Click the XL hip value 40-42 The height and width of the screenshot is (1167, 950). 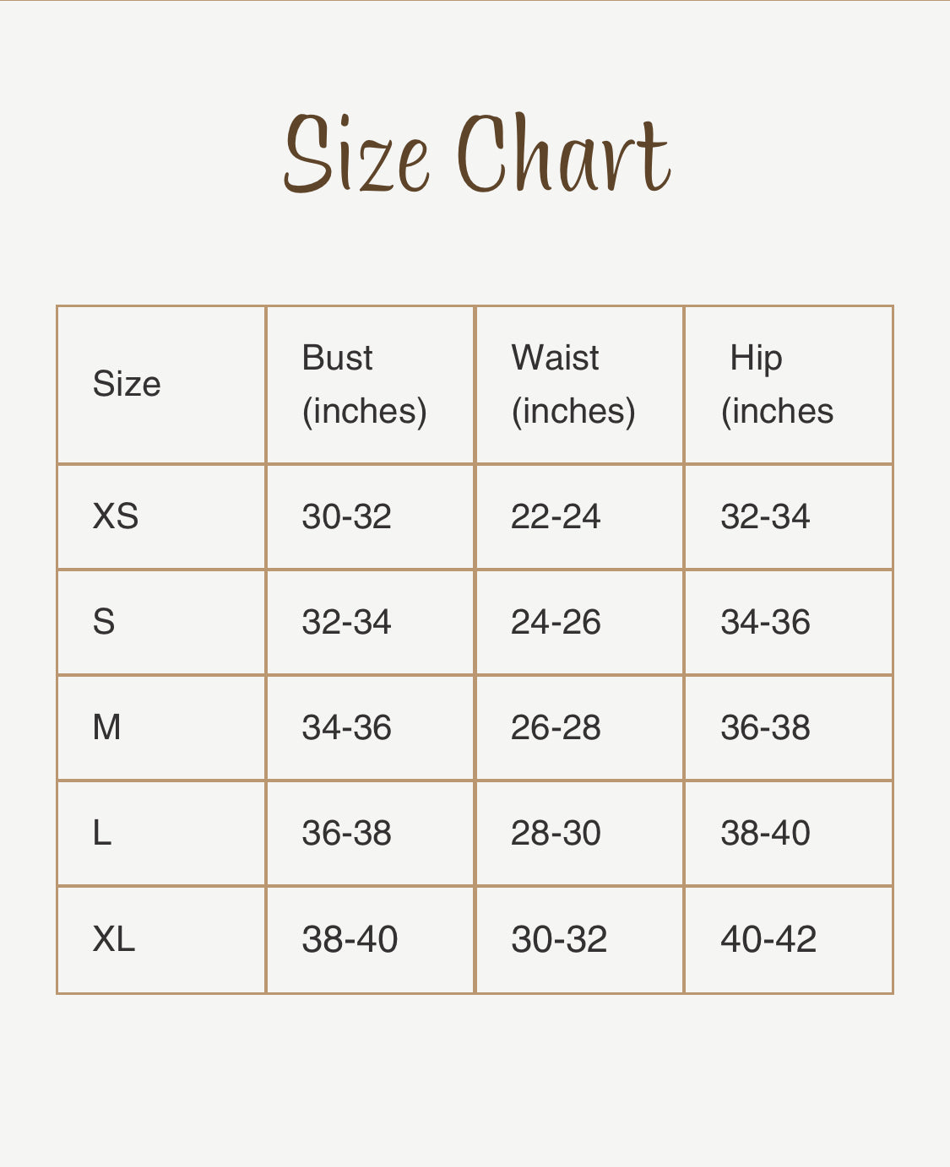click(768, 939)
